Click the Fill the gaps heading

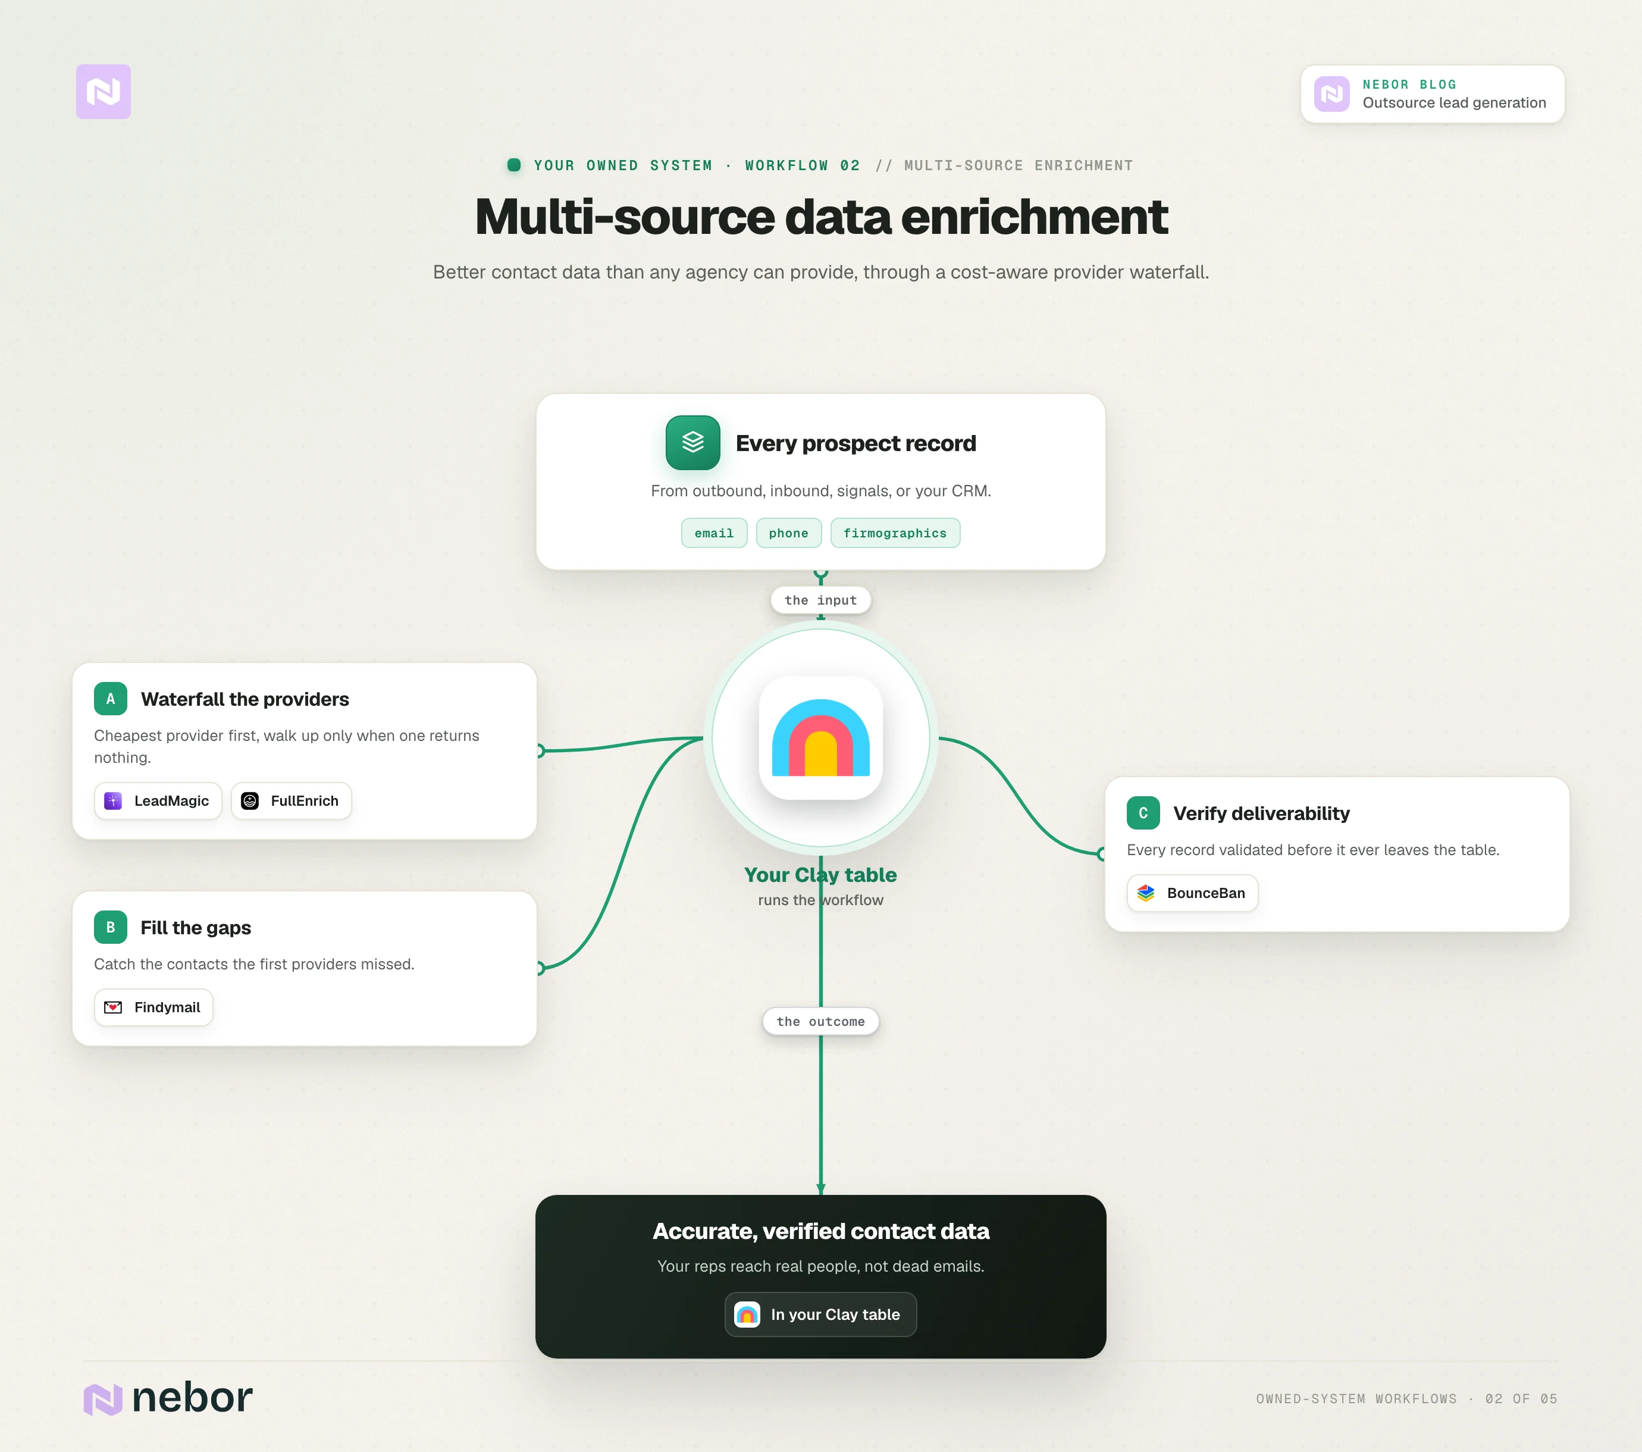pyautogui.click(x=196, y=927)
